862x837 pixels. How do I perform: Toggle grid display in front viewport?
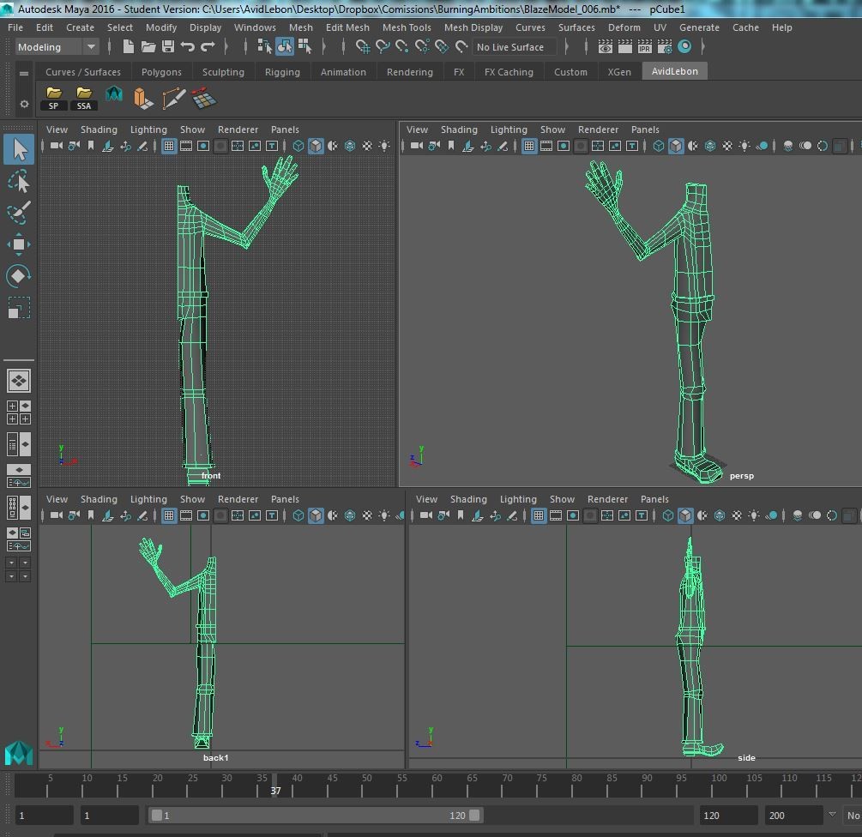[169, 147]
